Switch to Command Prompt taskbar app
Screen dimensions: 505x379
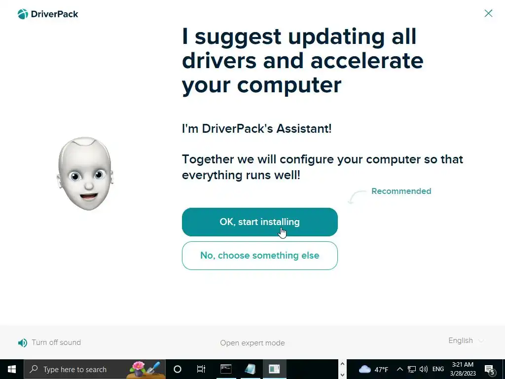tap(226, 369)
